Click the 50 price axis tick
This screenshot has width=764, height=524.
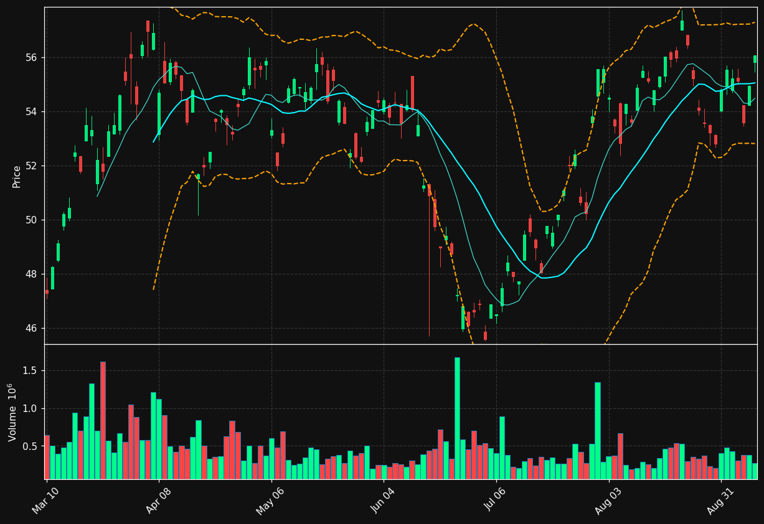(x=31, y=220)
